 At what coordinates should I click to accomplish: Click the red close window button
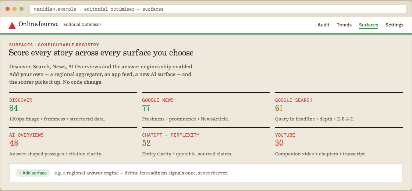[8, 9]
